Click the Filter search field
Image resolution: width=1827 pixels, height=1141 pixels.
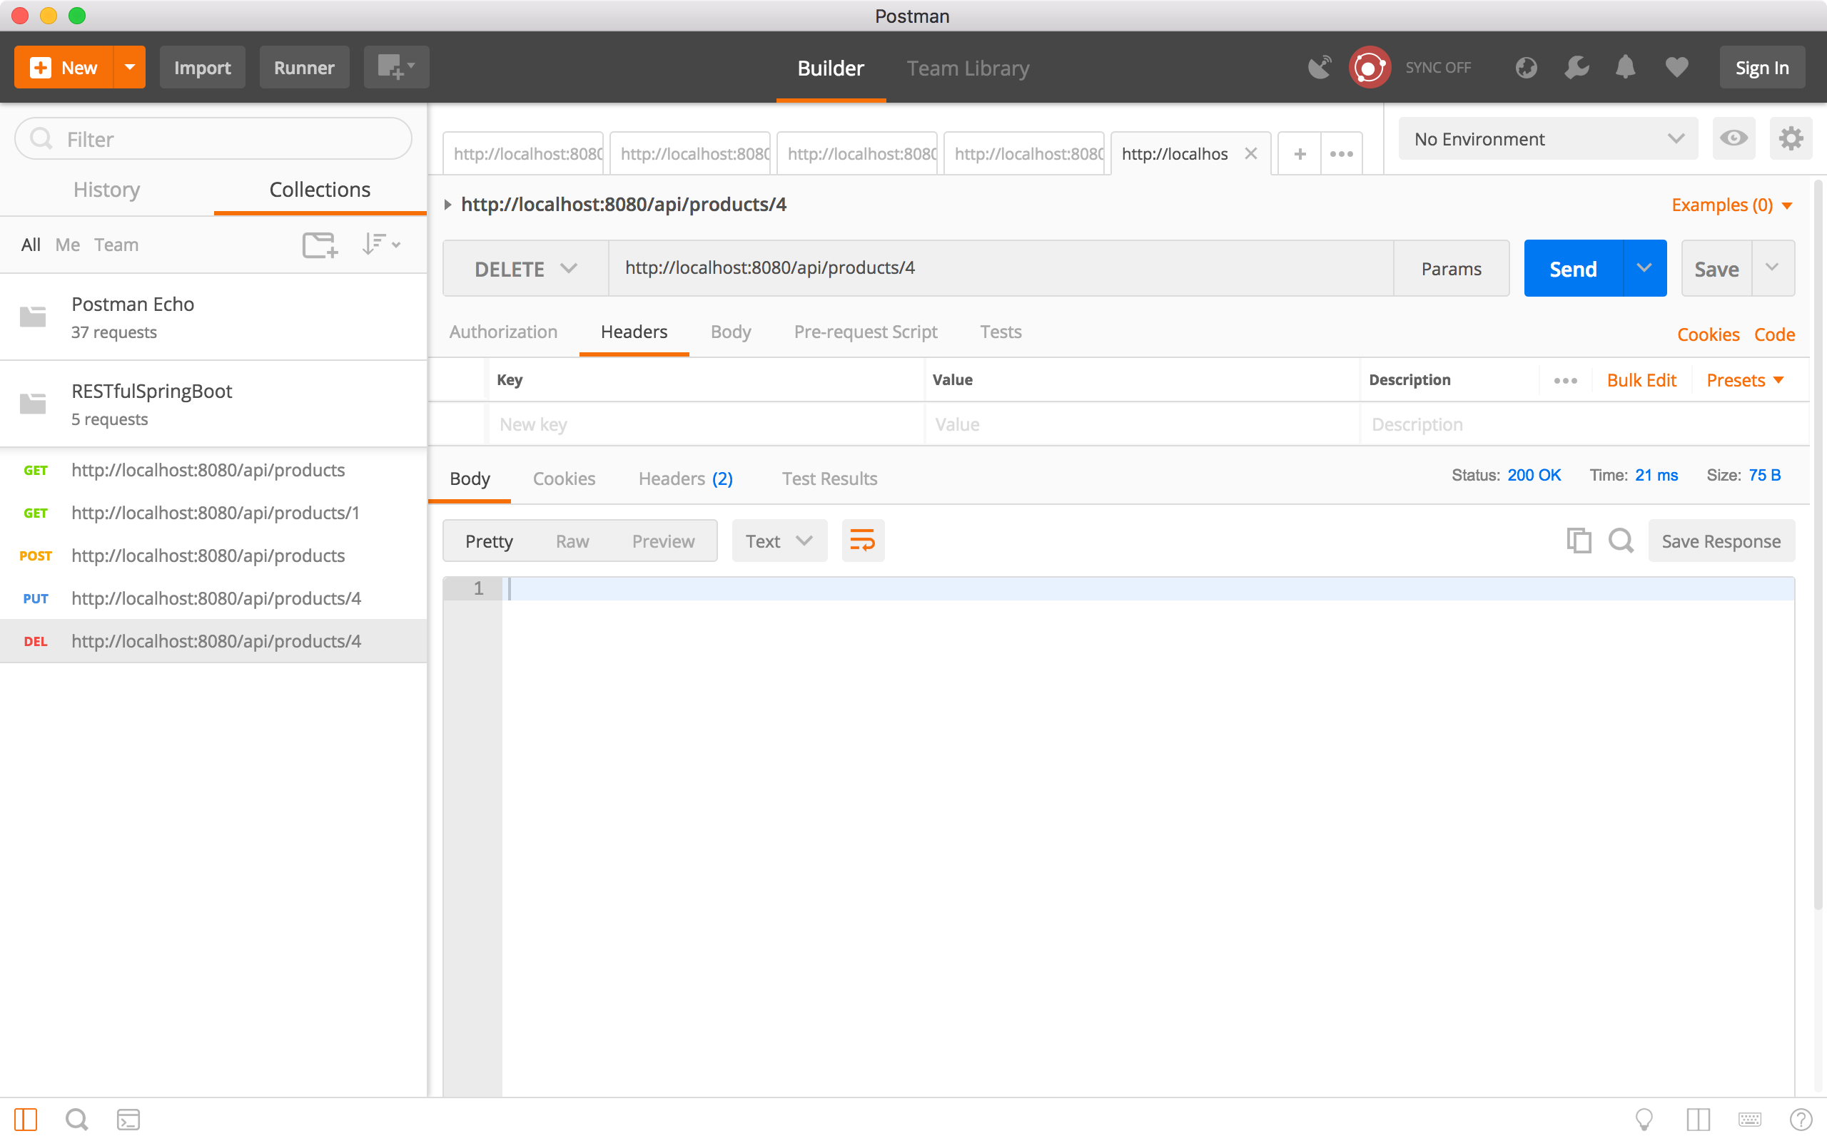click(213, 139)
